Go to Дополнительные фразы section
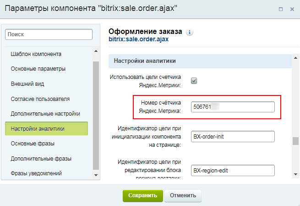The width and height of the screenshot is (300, 206). point(41,158)
